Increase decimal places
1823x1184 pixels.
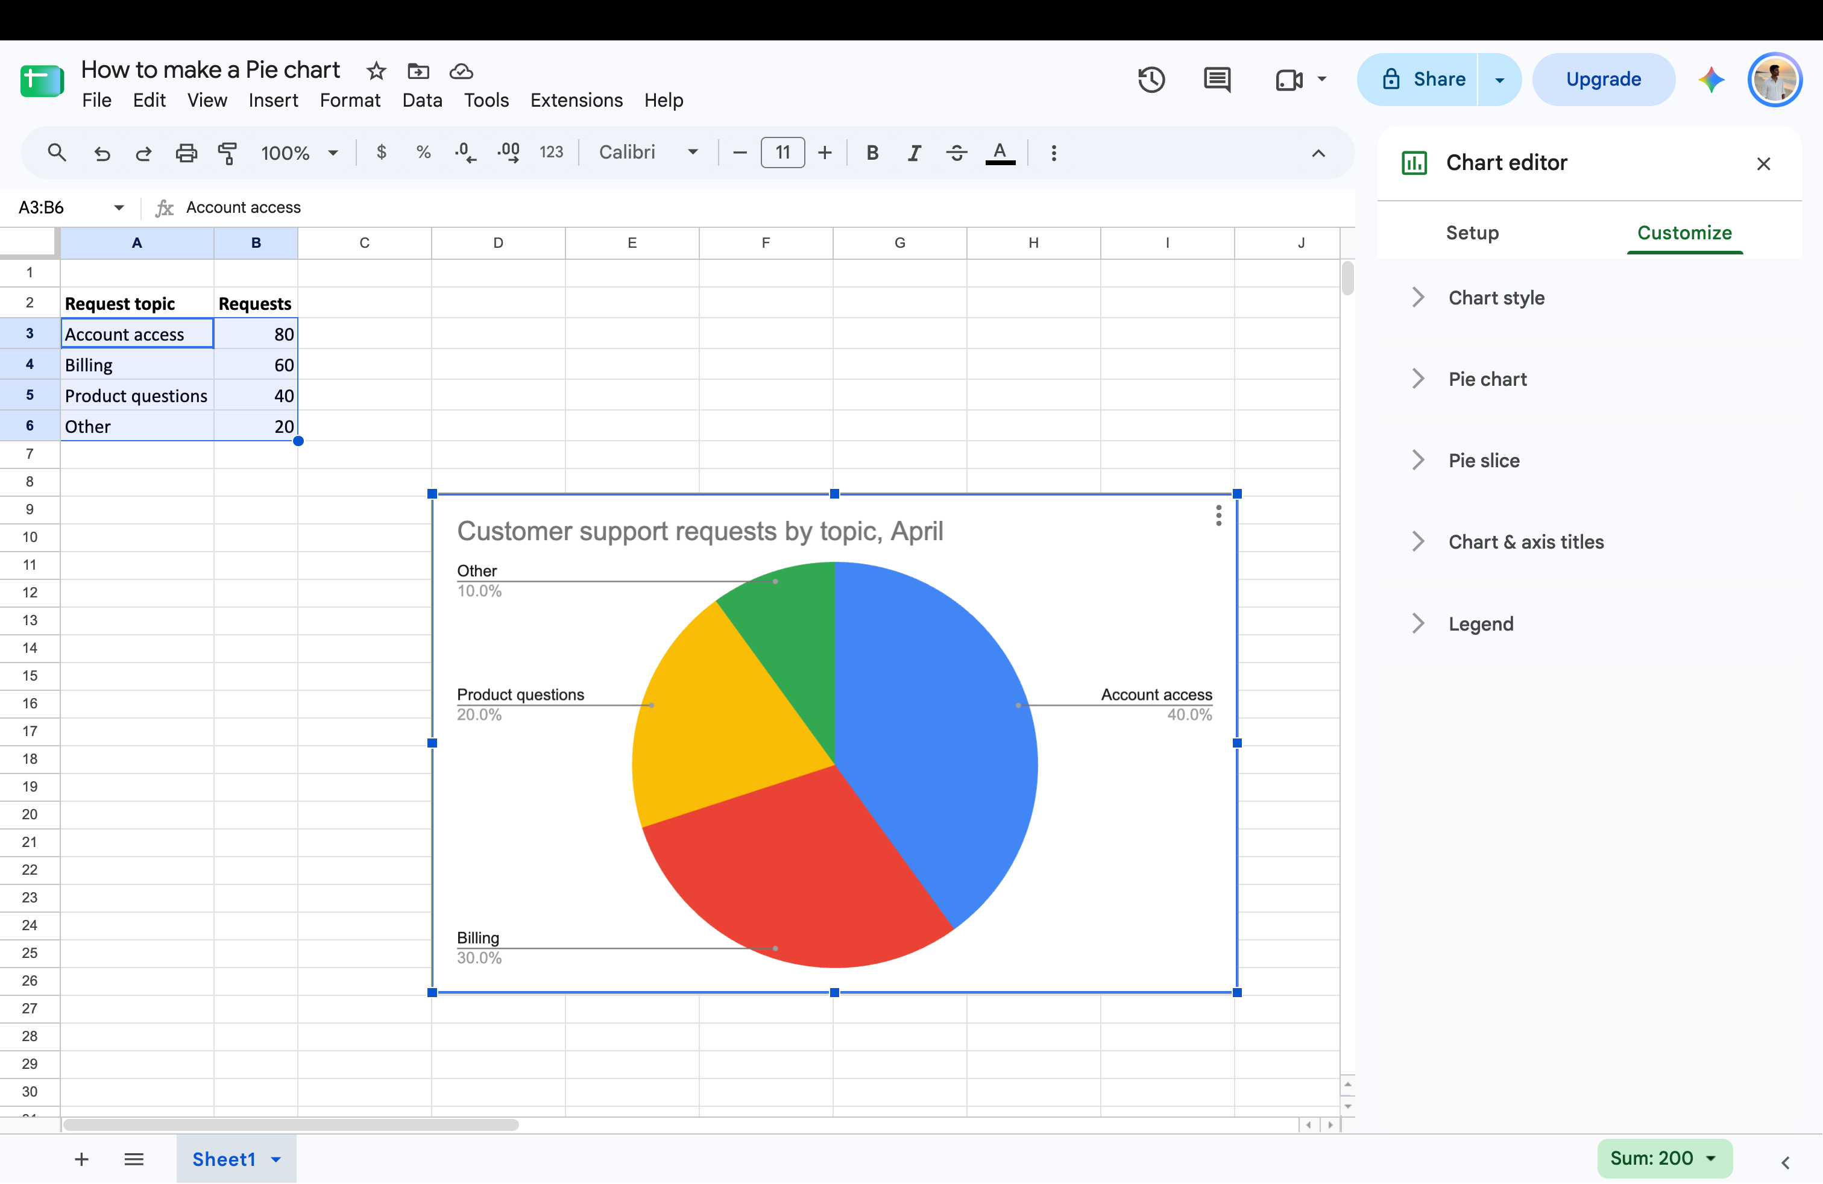(509, 153)
